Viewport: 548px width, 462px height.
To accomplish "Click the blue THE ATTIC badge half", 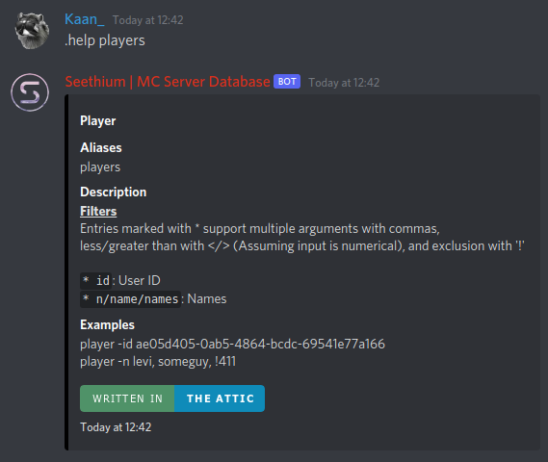I will pyautogui.click(x=220, y=398).
